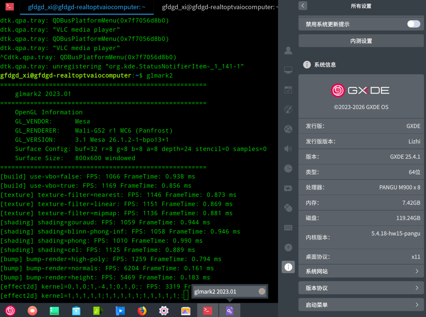Open the Display settings monitor icon
The width and height of the screenshot is (426, 317).
point(288,70)
